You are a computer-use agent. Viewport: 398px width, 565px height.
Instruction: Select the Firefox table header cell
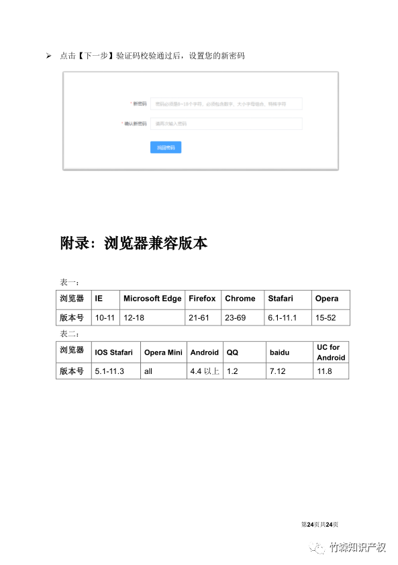(203, 300)
